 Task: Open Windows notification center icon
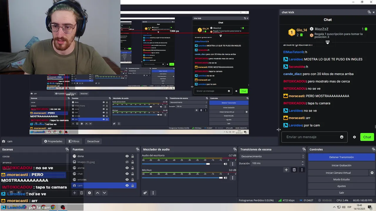(370, 207)
